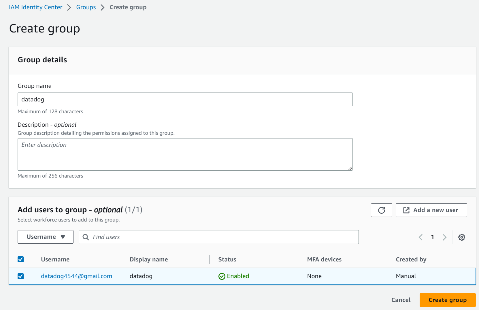Viewport: 479px width, 310px height.
Task: Select the 'datadog' display name cell
Action: tap(141, 276)
